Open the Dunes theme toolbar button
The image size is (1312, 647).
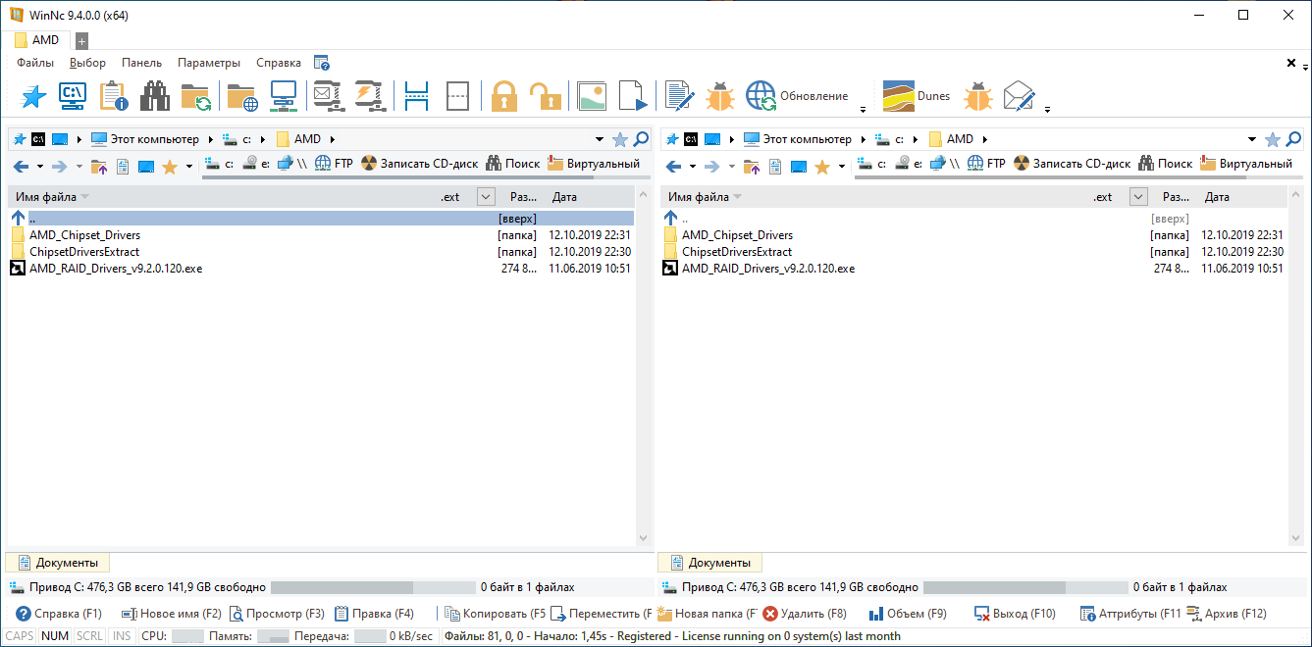917,96
